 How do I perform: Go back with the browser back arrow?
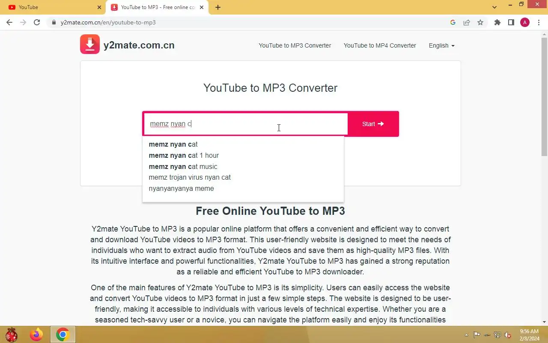pos(9,22)
